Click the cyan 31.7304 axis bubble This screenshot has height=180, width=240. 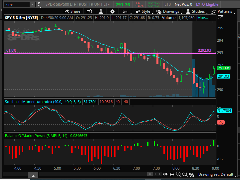(225, 111)
